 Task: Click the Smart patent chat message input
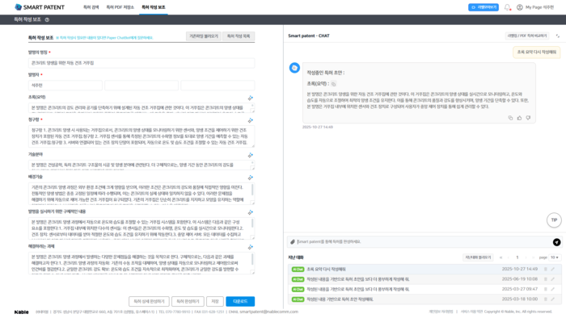[x=422, y=241]
